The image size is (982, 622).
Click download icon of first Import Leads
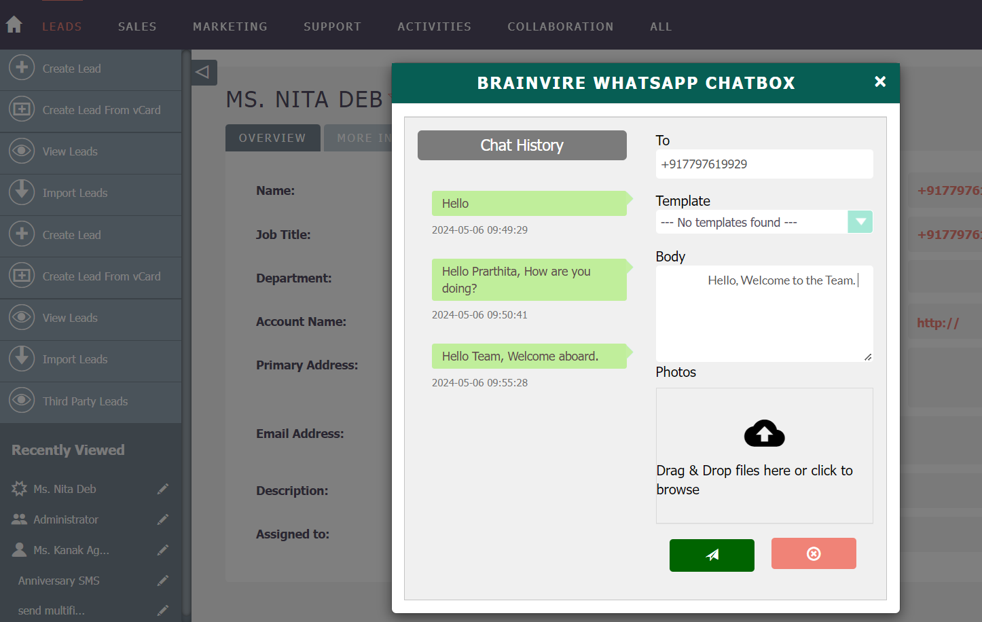[22, 191]
